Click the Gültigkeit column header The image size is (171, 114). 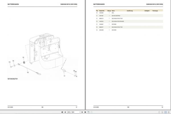(147, 11)
